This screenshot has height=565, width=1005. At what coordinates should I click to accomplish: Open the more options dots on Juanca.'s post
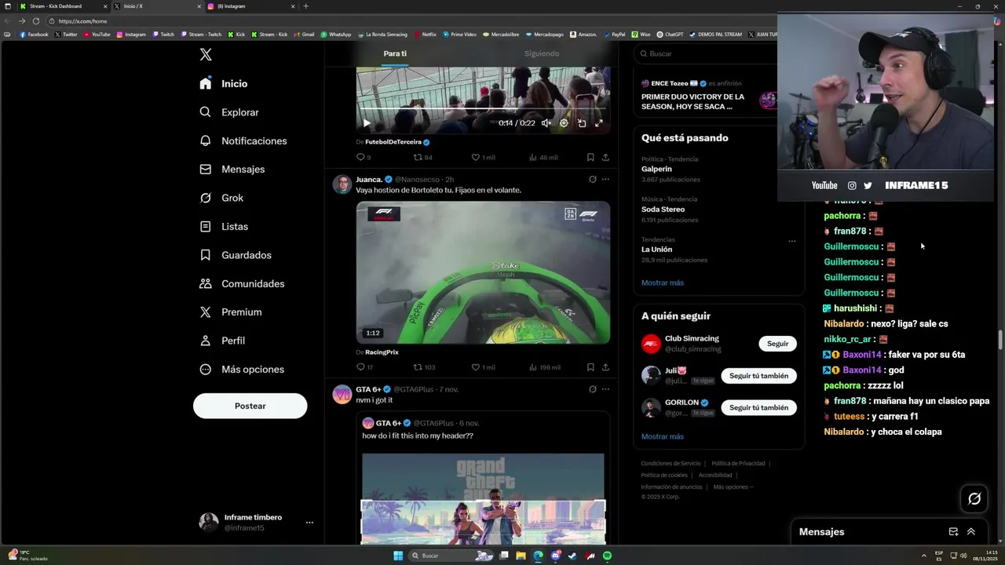coord(605,179)
